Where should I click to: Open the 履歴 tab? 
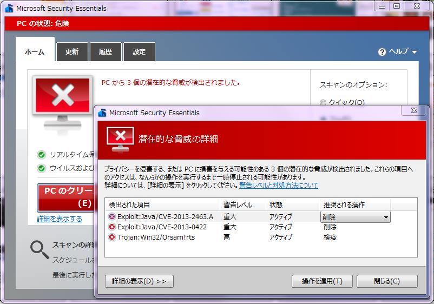click(106, 52)
